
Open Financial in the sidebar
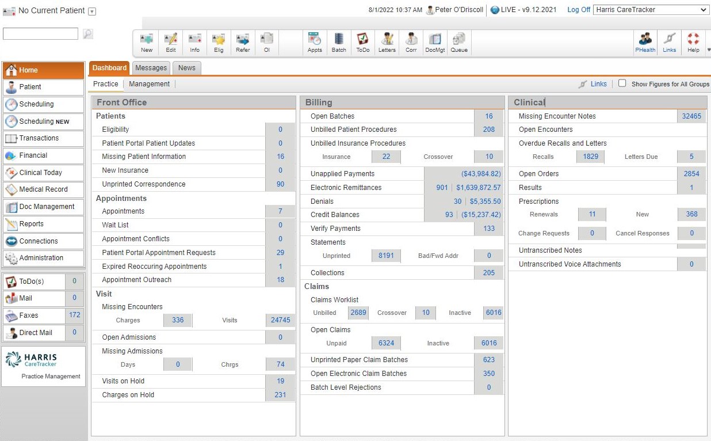tap(43, 155)
